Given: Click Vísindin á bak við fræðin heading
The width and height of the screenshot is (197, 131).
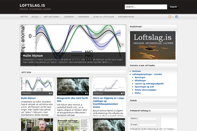Looking at the screenshot, I should 142,65.
